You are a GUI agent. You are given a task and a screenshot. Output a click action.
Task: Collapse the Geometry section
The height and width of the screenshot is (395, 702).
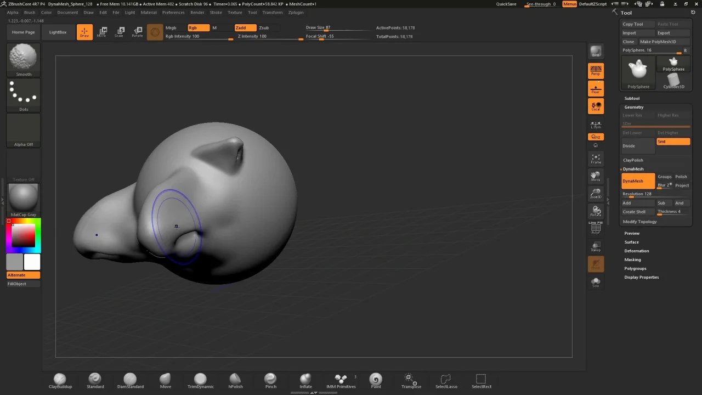point(633,107)
